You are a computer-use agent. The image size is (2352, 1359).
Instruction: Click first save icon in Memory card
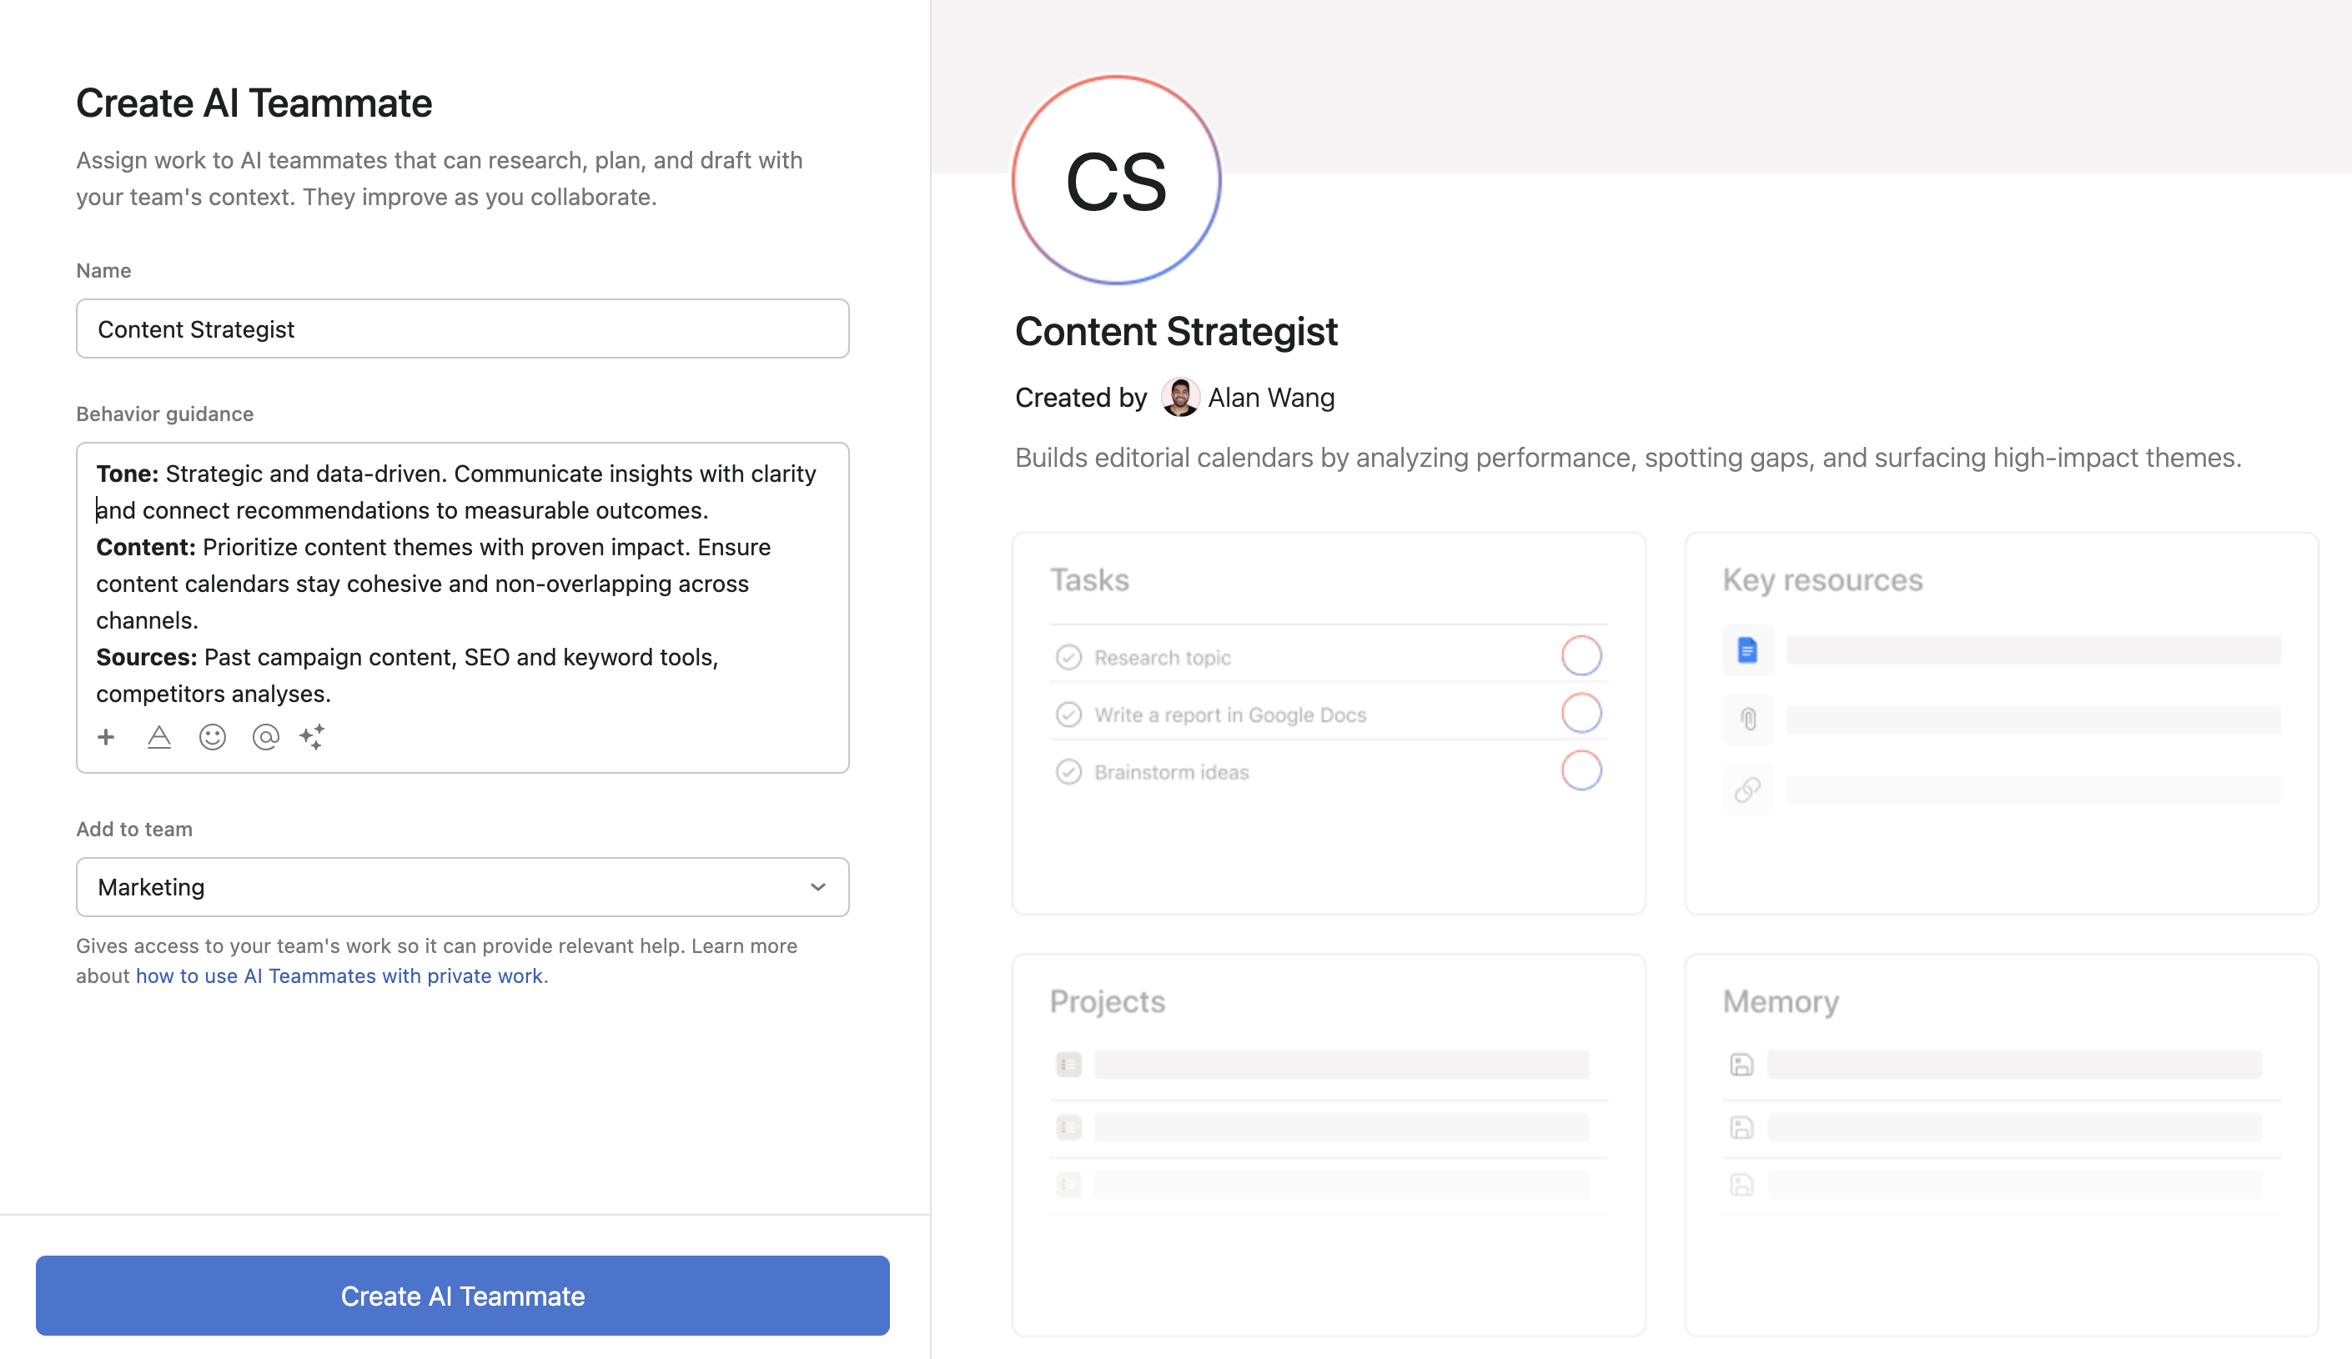pos(1741,1064)
